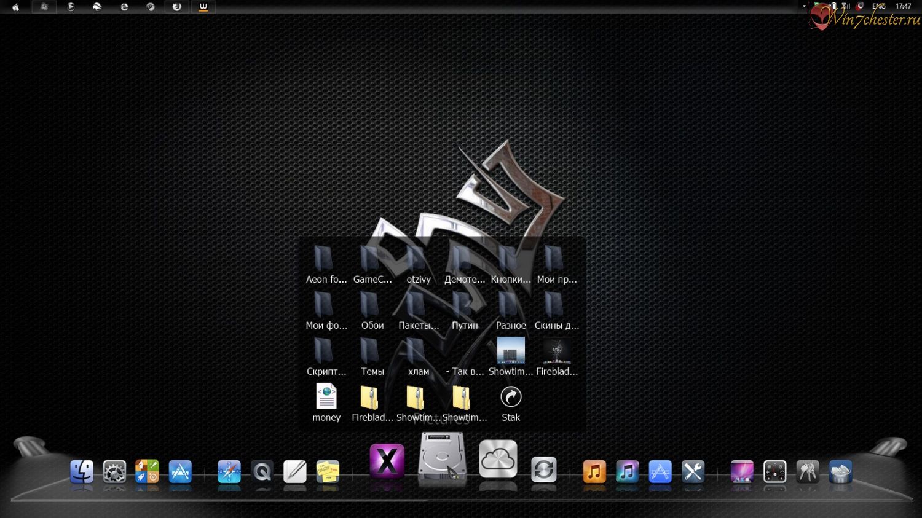The height and width of the screenshot is (518, 922).
Task: Open System Preferences gear in the dock
Action: tap(114, 472)
